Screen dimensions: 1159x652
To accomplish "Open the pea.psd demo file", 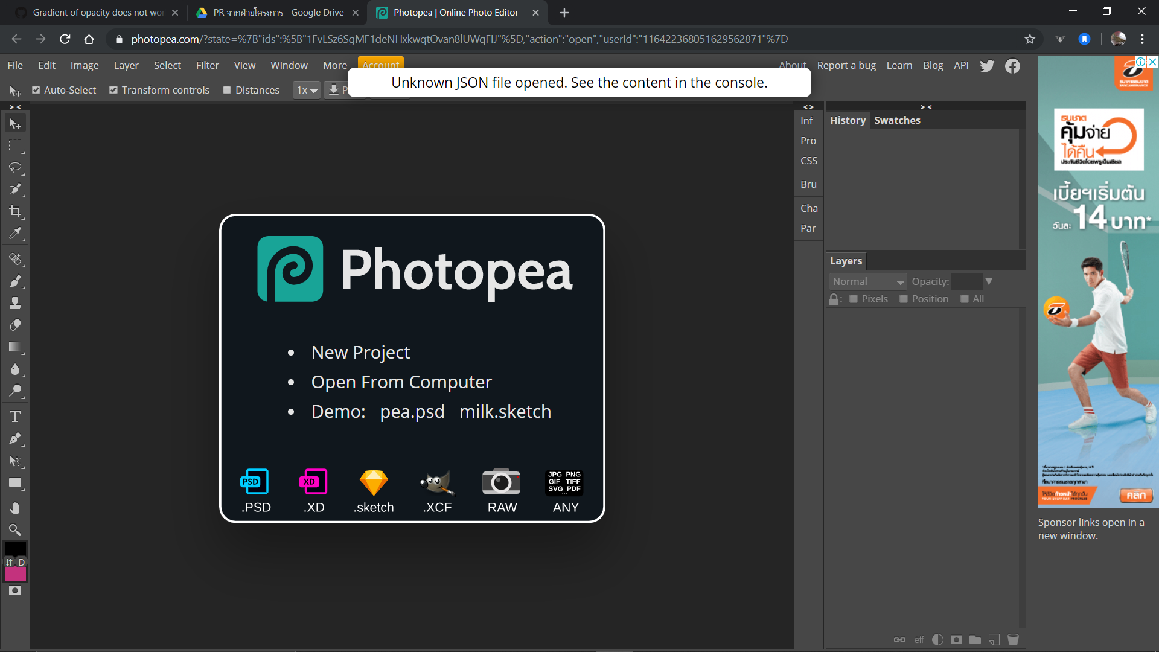I will pyautogui.click(x=412, y=412).
